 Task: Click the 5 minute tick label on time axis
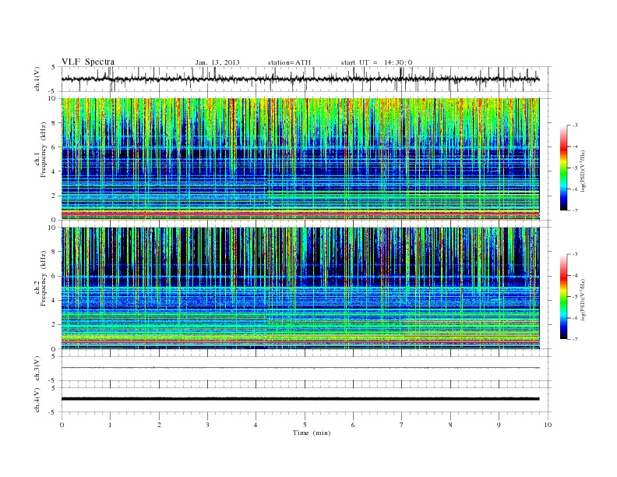pos(305,425)
